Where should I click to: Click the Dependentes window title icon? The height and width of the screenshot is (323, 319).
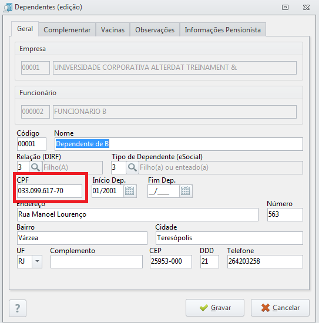(8, 8)
